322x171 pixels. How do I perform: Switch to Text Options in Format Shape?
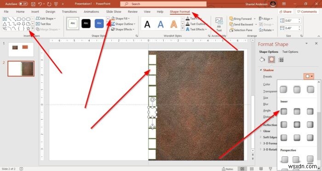point(290,52)
